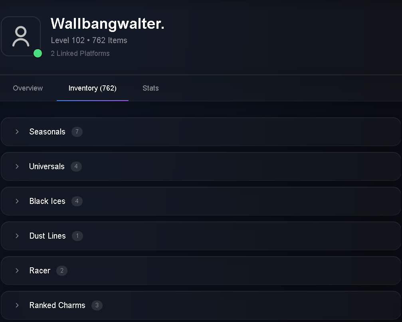The height and width of the screenshot is (322, 402).
Task: Select the Inventory (762) tab
Action: 93,88
